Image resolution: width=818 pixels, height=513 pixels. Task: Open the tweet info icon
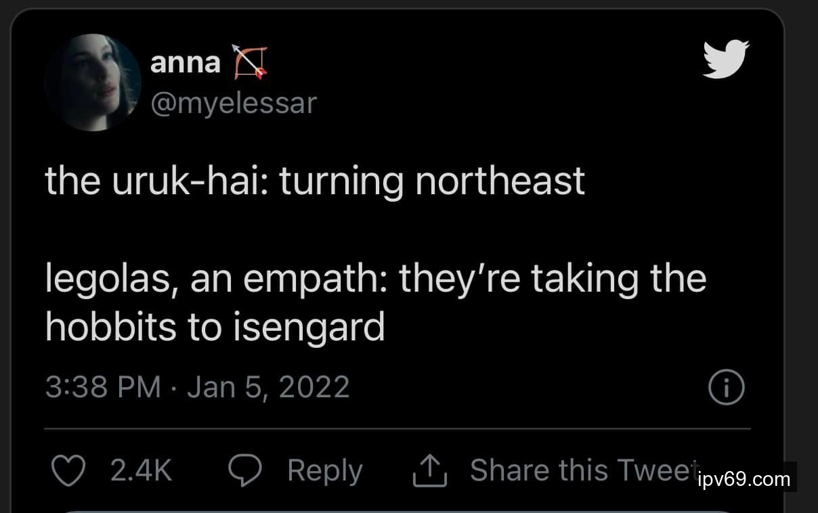coord(726,388)
